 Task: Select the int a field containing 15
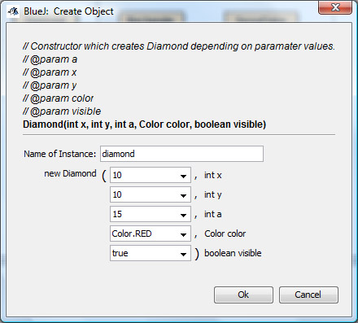coord(144,214)
